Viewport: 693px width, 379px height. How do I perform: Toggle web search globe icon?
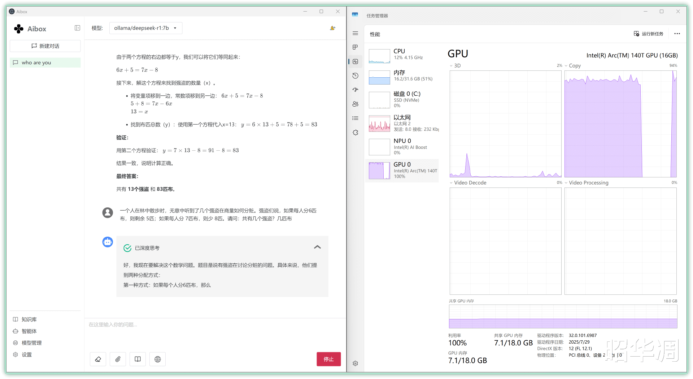157,359
